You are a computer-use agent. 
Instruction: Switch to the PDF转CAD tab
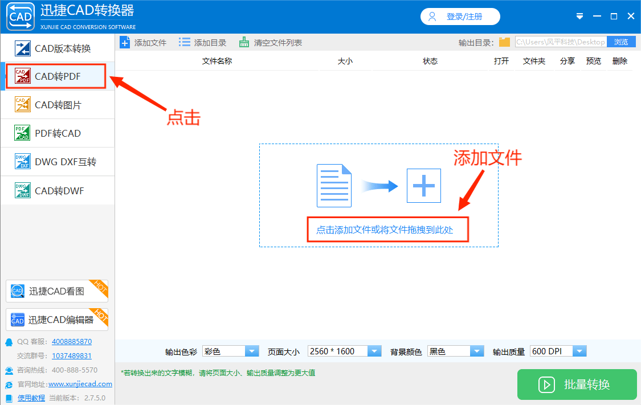[58, 133]
